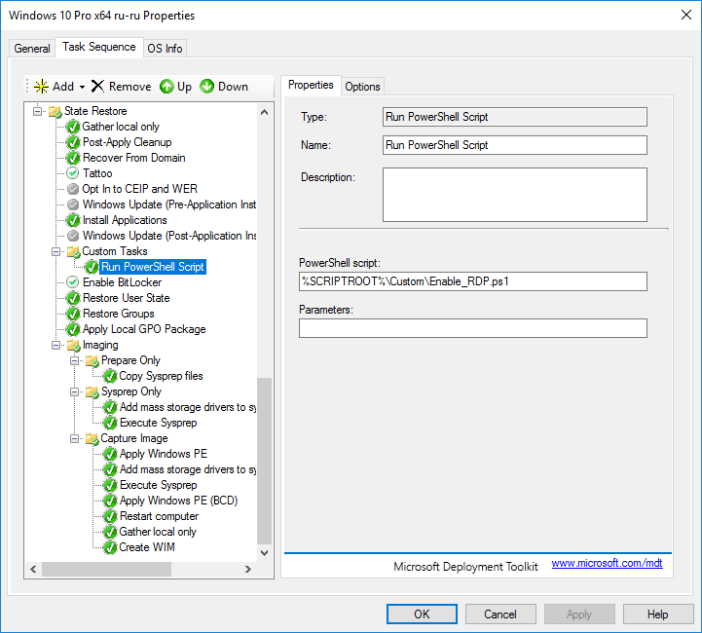Click the check icon beside Restore User State
Screen dimensions: 702x633
(73, 298)
